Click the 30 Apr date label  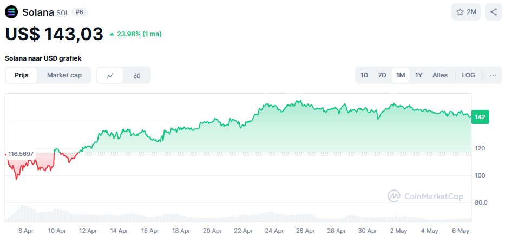(x=368, y=231)
